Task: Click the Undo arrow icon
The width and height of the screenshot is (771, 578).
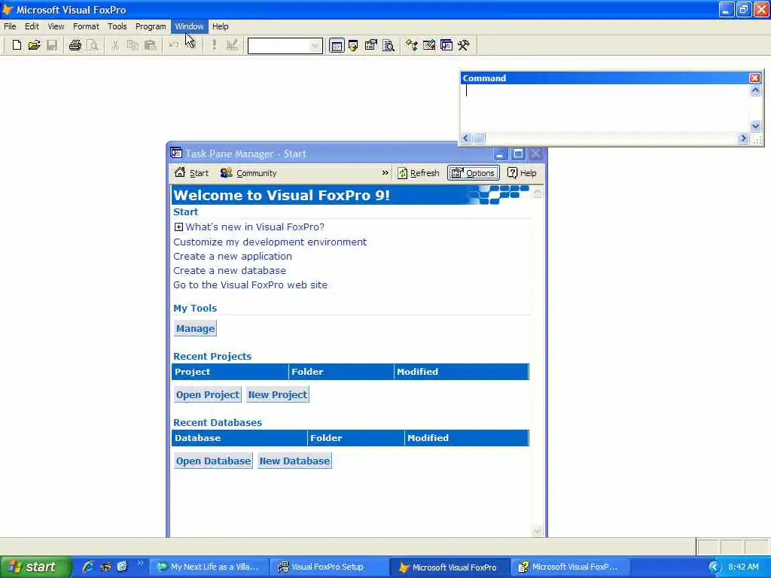Action: [x=174, y=46]
